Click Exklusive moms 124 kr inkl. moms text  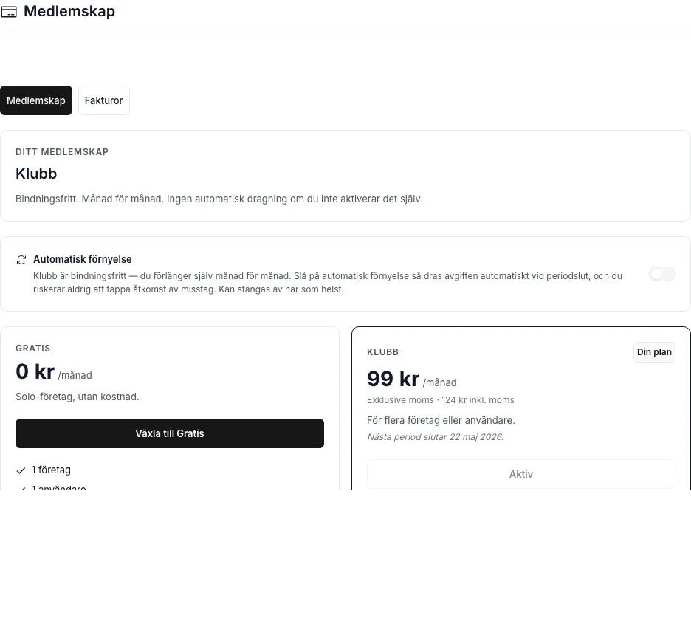tap(441, 400)
